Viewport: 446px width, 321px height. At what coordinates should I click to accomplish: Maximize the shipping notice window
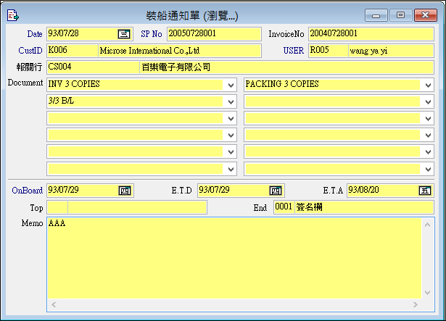click(x=400, y=14)
